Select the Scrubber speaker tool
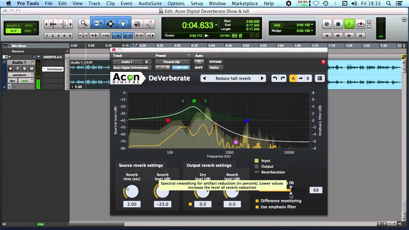The height and width of the screenshot is (230, 409). tap(137, 24)
